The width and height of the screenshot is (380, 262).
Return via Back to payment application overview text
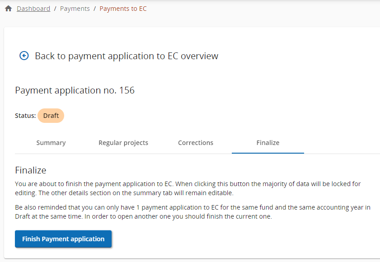(x=127, y=56)
